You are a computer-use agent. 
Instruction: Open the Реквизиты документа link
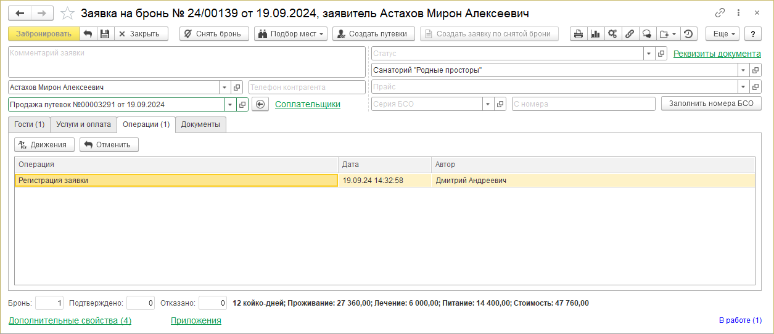[x=717, y=54]
